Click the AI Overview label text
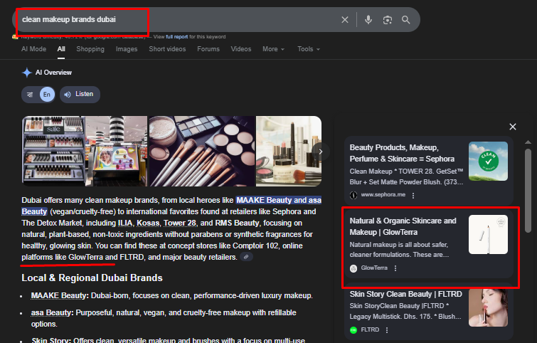 (53, 73)
